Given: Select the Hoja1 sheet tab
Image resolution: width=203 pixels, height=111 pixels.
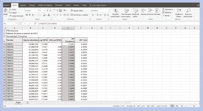Looking at the screenshot, I should click(x=19, y=102).
